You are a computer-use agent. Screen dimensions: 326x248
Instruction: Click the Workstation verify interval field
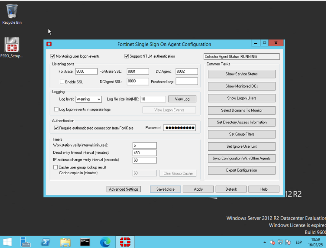tap(145, 145)
